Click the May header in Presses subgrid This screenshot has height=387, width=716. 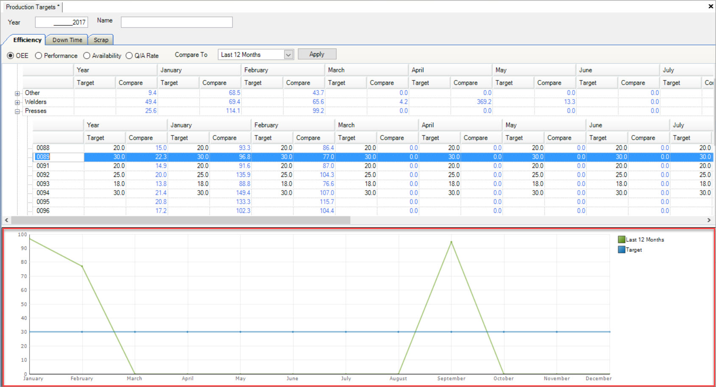[x=544, y=125]
